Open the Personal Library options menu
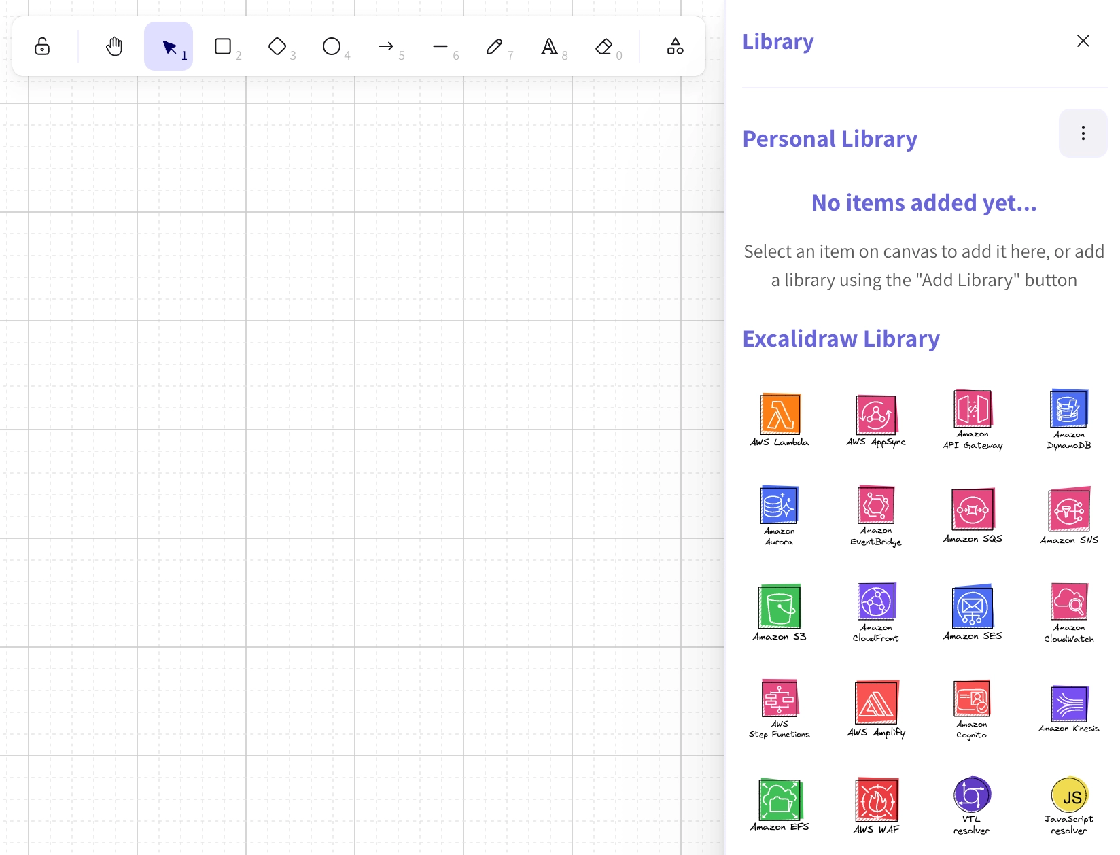Image resolution: width=1120 pixels, height=855 pixels. [x=1083, y=133]
